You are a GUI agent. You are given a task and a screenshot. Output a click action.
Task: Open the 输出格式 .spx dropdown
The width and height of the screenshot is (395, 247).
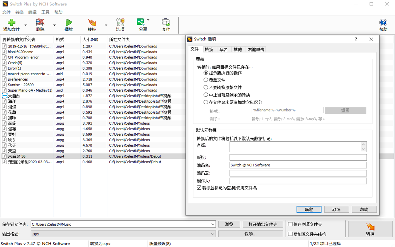(x=213, y=234)
